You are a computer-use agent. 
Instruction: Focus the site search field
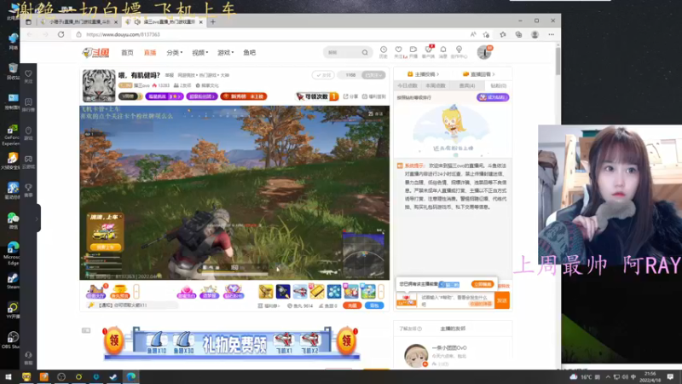click(344, 53)
